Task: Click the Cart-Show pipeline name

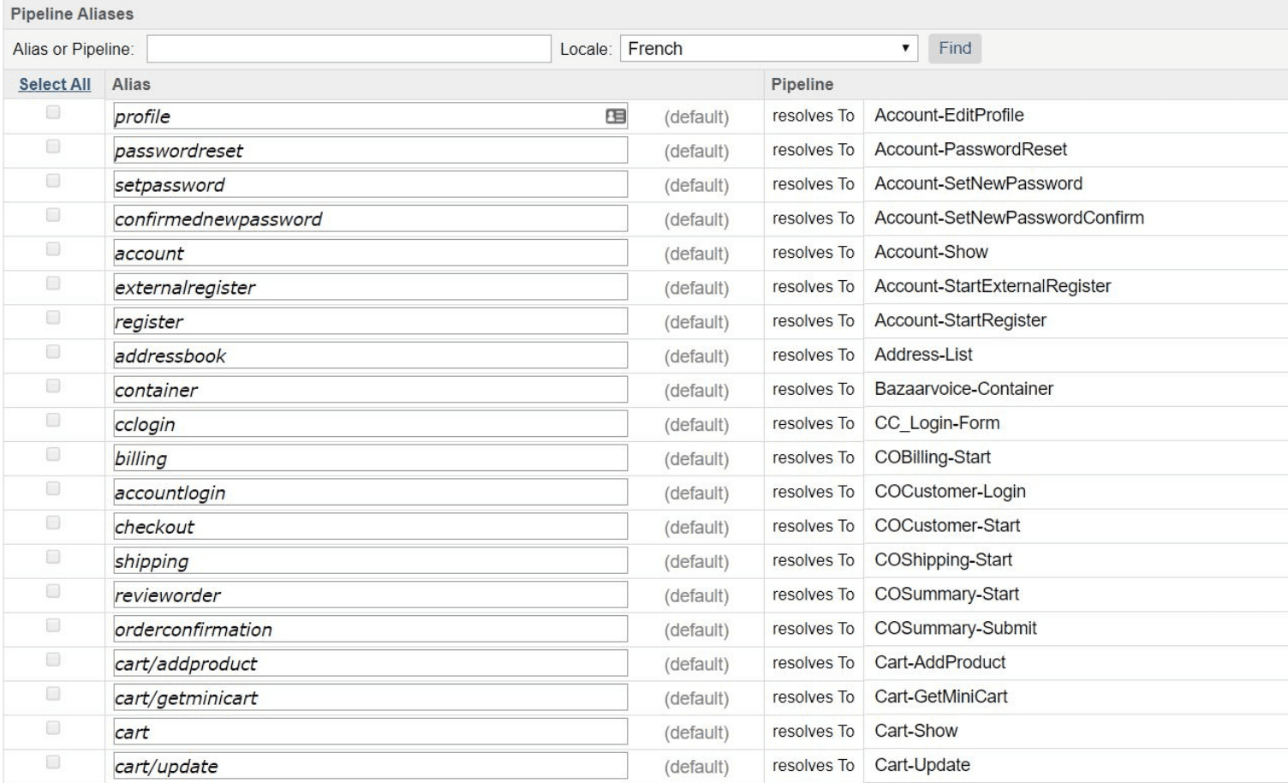Action: click(x=915, y=732)
